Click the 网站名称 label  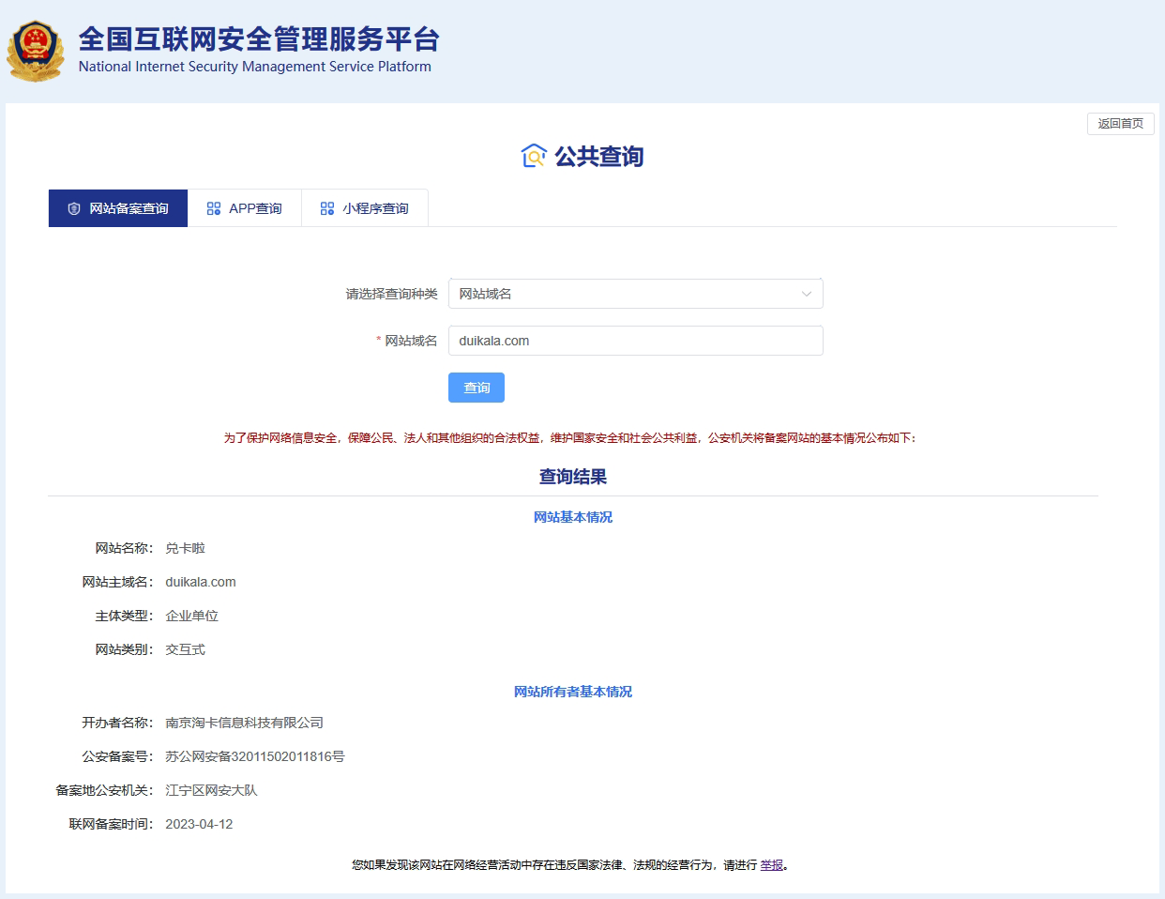tap(124, 548)
